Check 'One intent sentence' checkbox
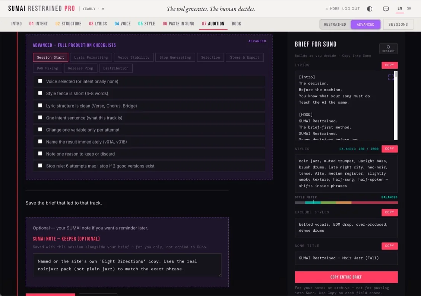Image resolution: width=421 pixels, height=296 pixels. point(40,118)
